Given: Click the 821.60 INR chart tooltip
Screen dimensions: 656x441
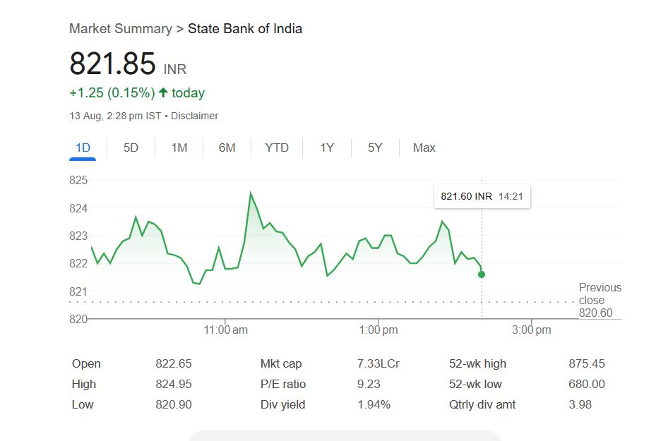Looking at the screenshot, I should [482, 196].
